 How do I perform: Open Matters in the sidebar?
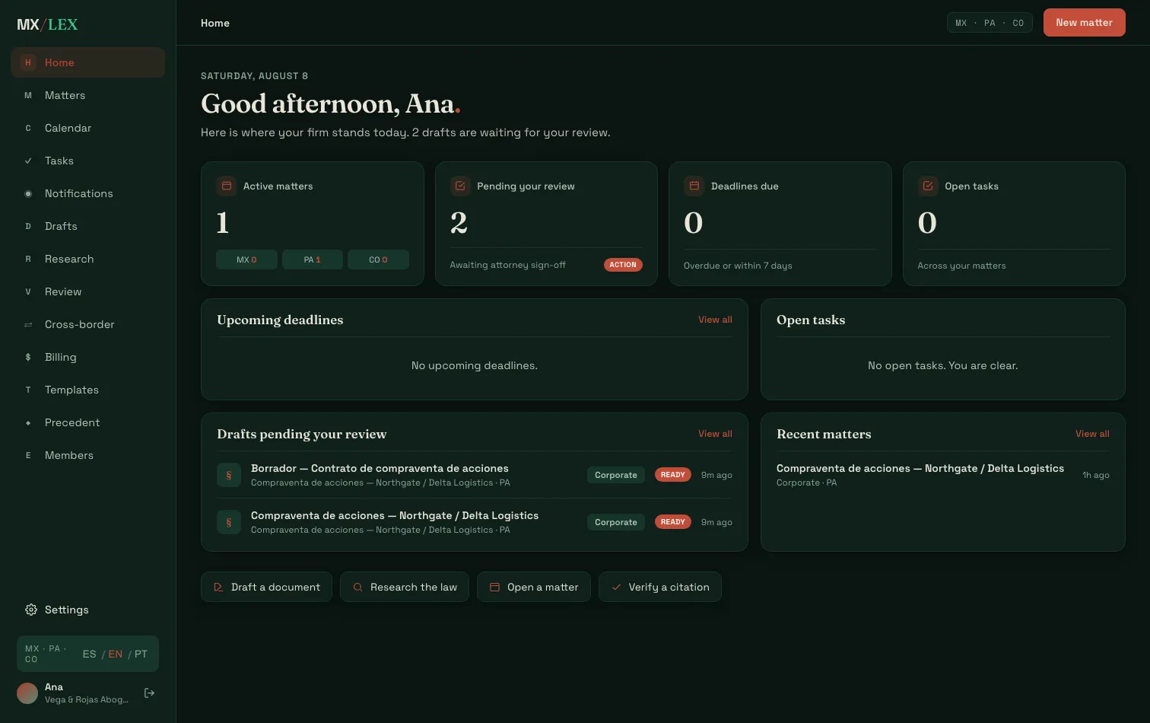(87, 95)
